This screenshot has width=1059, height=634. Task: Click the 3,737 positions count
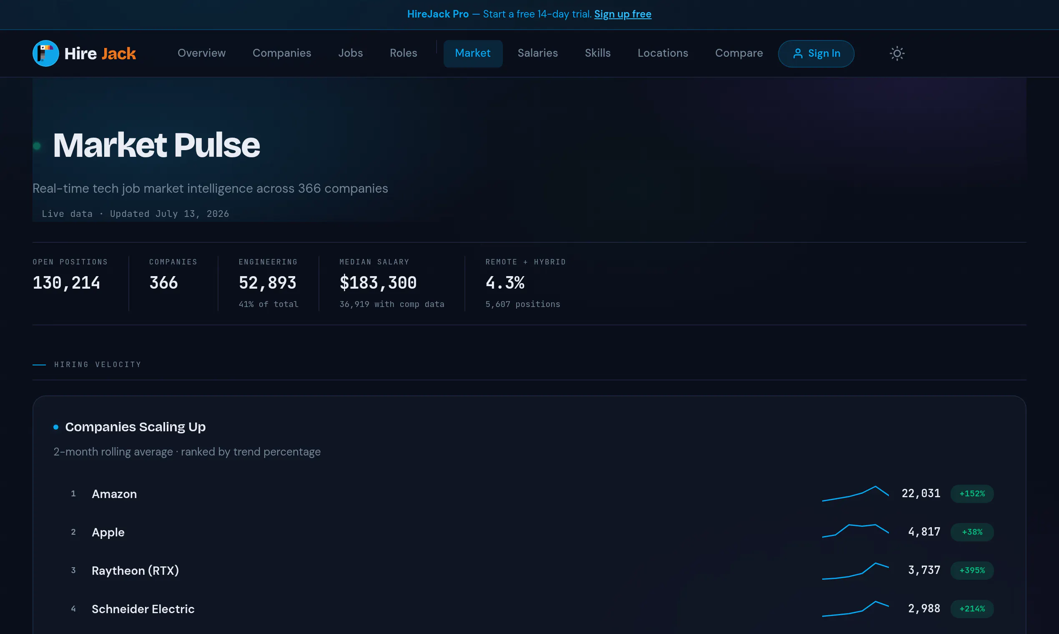(x=924, y=570)
